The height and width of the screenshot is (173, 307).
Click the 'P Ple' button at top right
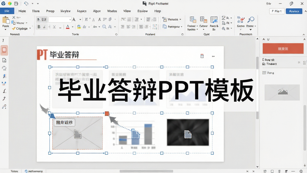click(x=277, y=11)
